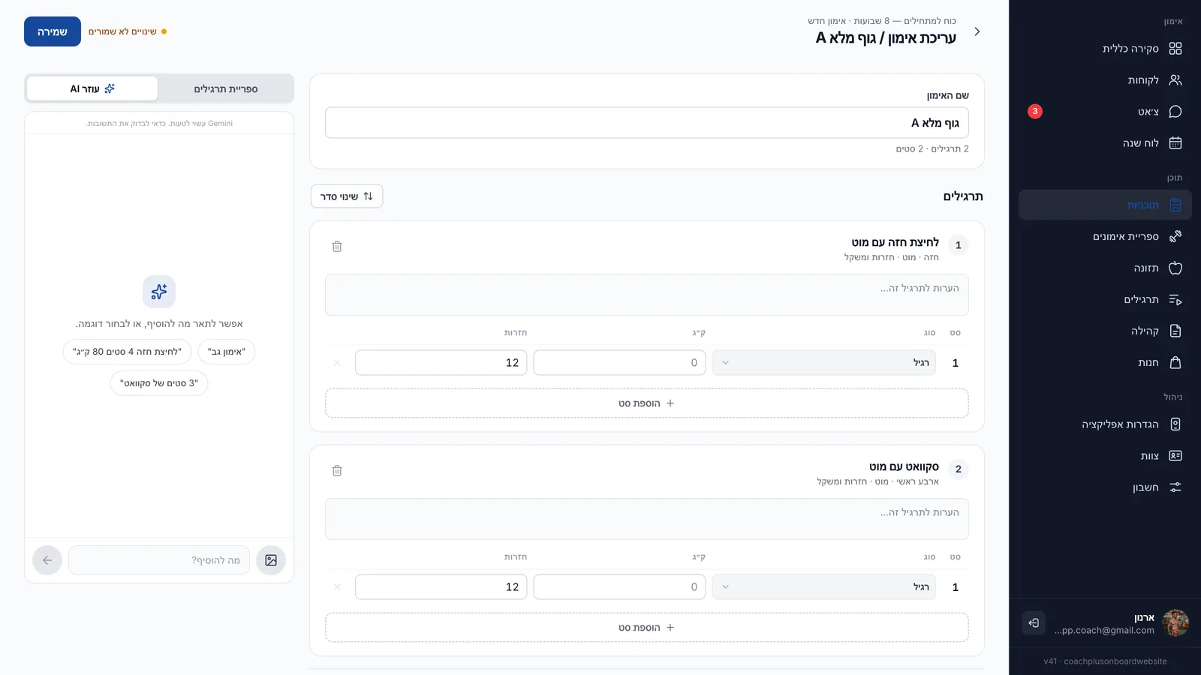The image size is (1201, 675).
Task: Open הגדרות אפליקציה settings icon
Action: click(x=1175, y=424)
